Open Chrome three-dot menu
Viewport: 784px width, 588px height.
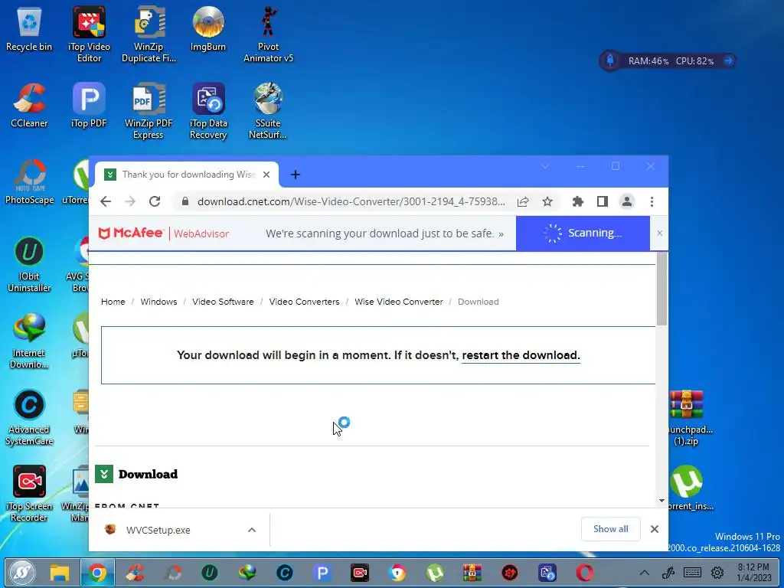pos(652,201)
